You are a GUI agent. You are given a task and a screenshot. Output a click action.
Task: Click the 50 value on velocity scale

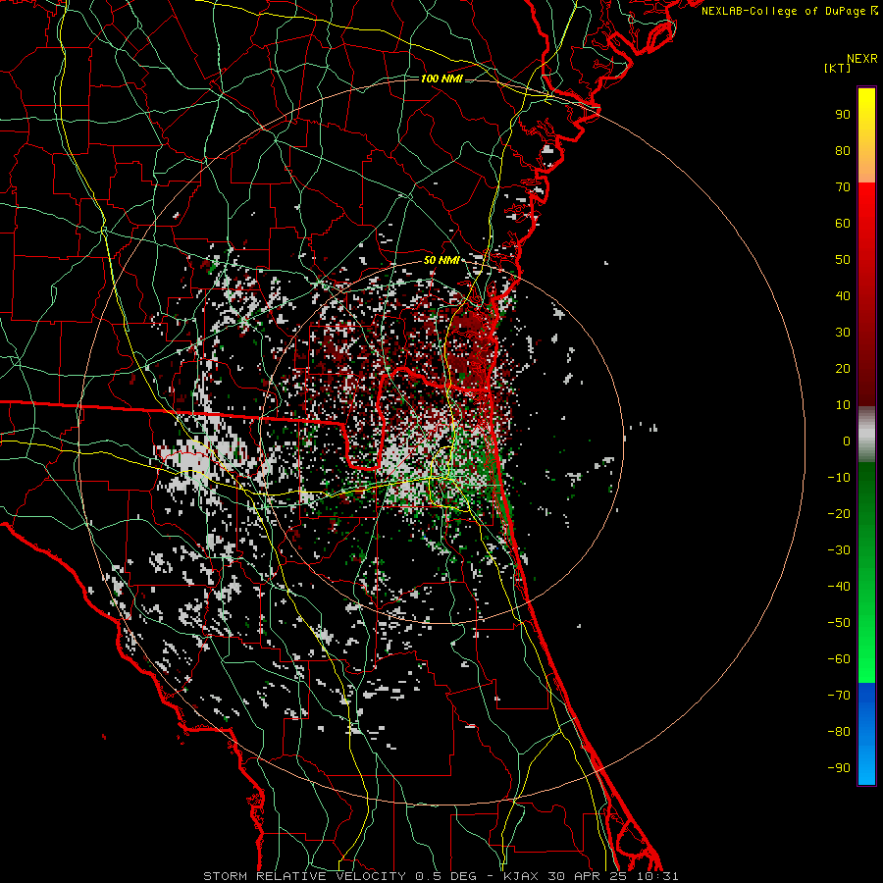pyautogui.click(x=843, y=260)
